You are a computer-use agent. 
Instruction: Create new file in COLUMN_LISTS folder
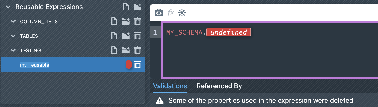coord(114,21)
